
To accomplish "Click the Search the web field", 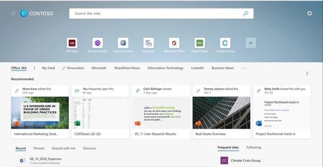I will (x=161, y=13).
